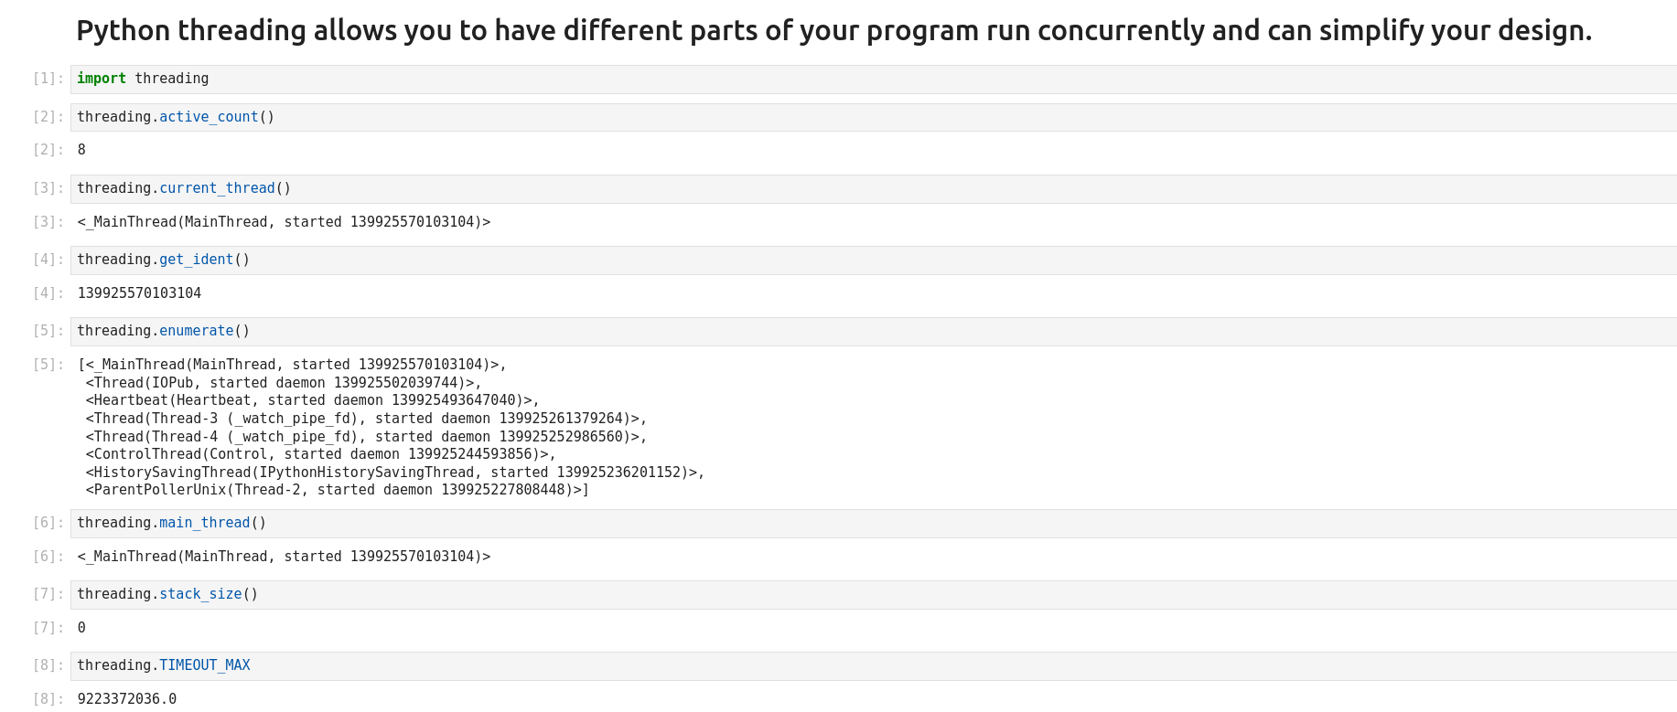The image size is (1677, 712).
Task: Click the Thread-4 _watch_pipe_fd output line
Action: pyautogui.click(x=366, y=437)
